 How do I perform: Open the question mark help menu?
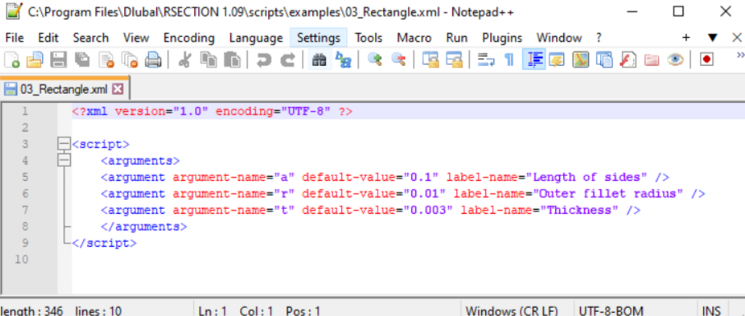[599, 38]
